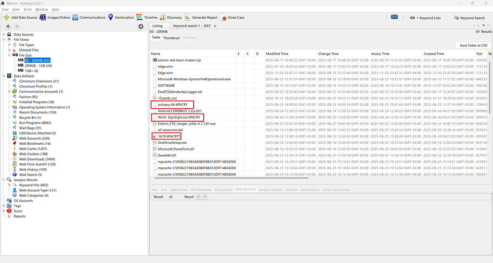The height and width of the screenshot is (263, 493).
Task: Open the Tools menu
Action: click(27, 10)
